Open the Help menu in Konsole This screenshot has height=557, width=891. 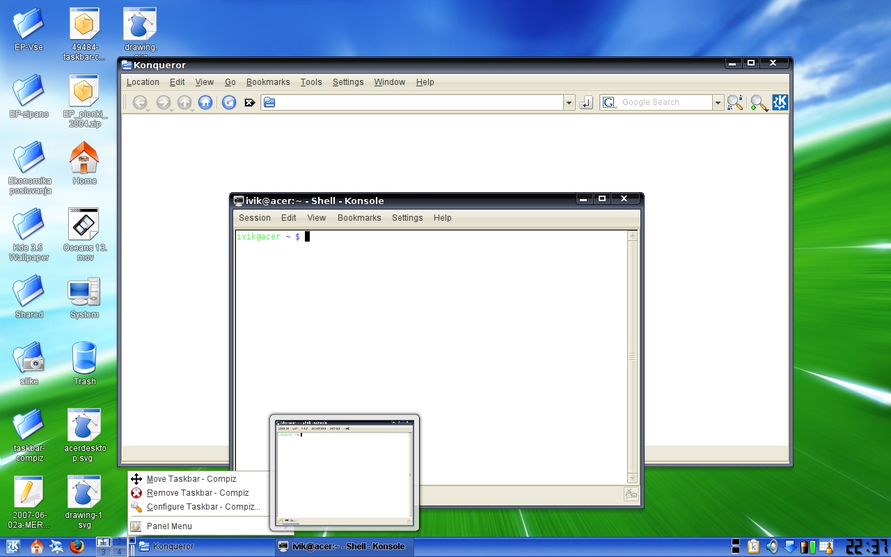443,218
